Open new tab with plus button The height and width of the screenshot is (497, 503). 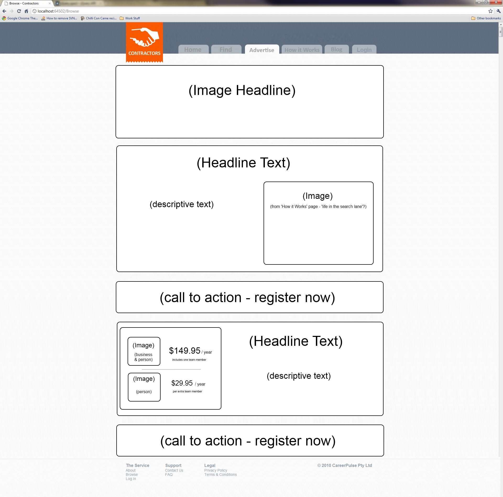(x=57, y=3)
